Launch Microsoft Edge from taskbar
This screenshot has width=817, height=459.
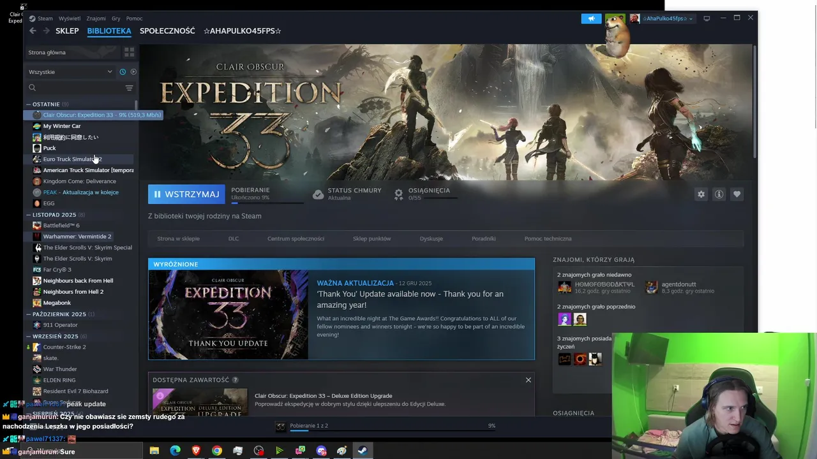(x=175, y=451)
